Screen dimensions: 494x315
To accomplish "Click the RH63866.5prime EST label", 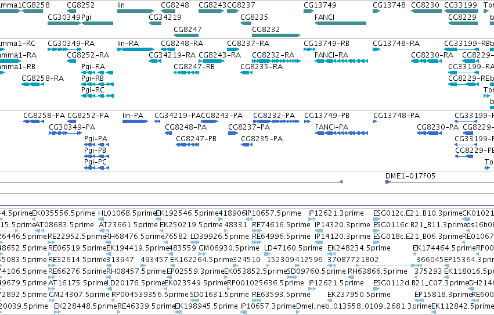I will (x=377, y=271).
